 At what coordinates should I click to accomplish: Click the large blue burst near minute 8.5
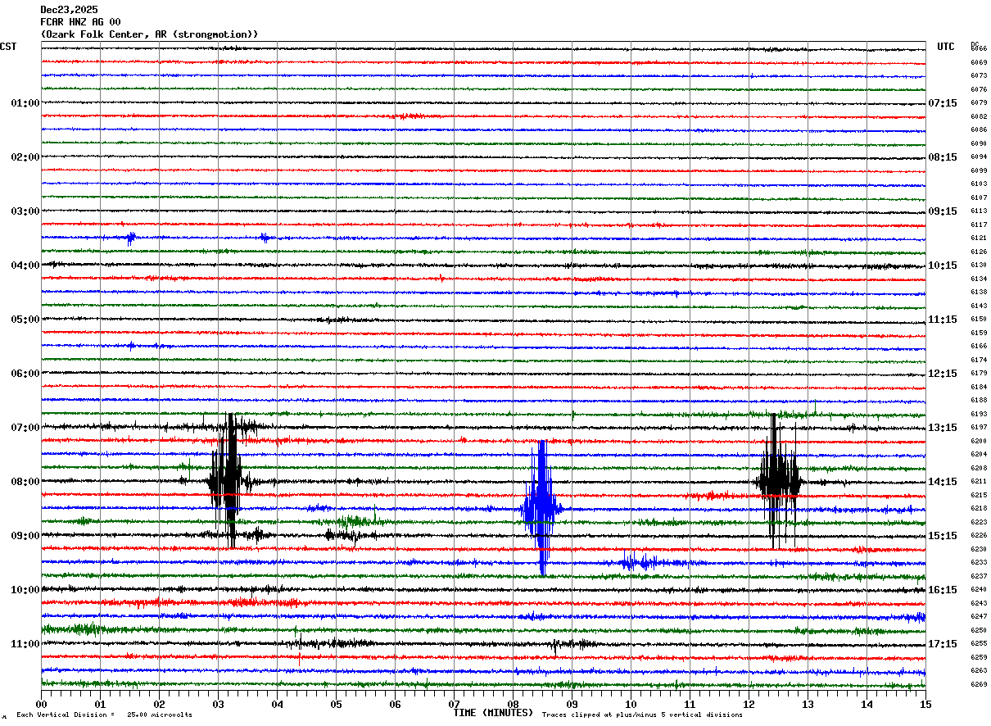(x=541, y=508)
